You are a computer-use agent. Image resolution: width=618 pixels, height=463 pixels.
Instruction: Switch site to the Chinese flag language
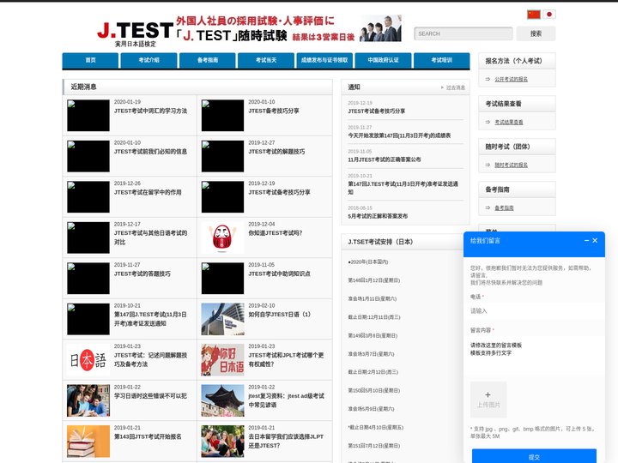(x=534, y=15)
